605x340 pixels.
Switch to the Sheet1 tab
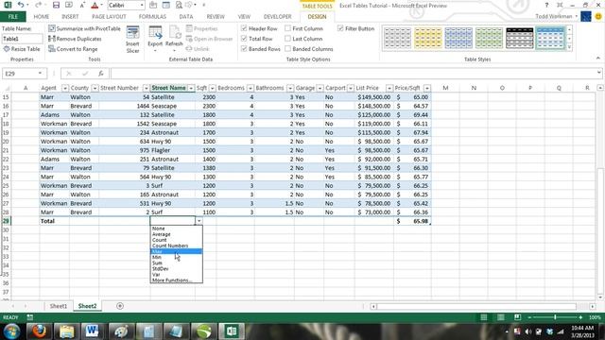59,306
